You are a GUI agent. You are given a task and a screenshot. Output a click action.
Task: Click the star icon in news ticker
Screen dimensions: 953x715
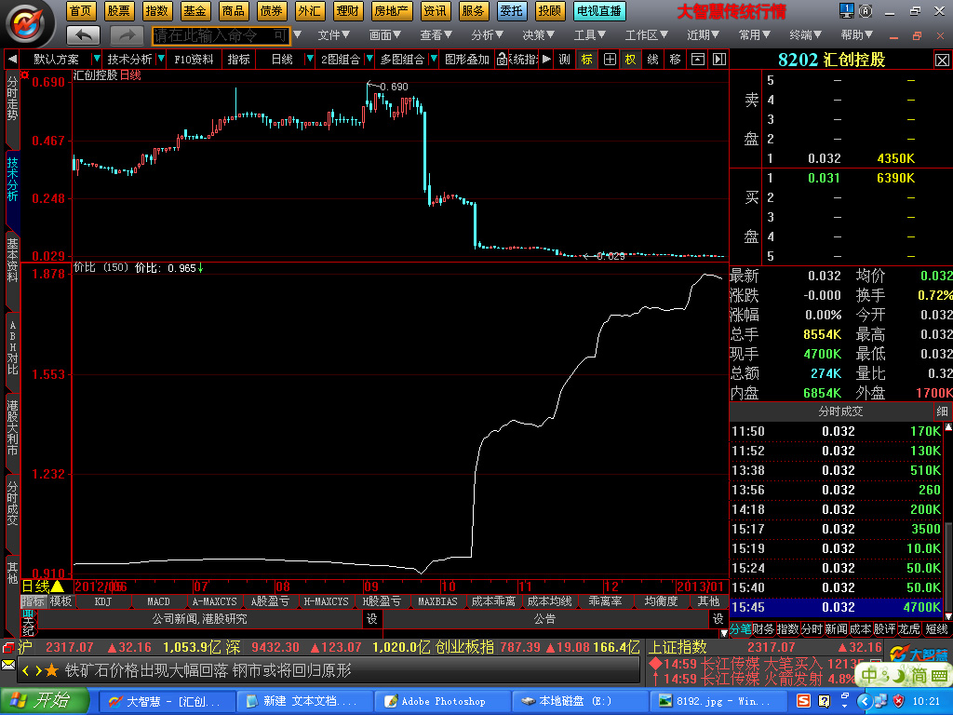(52, 670)
